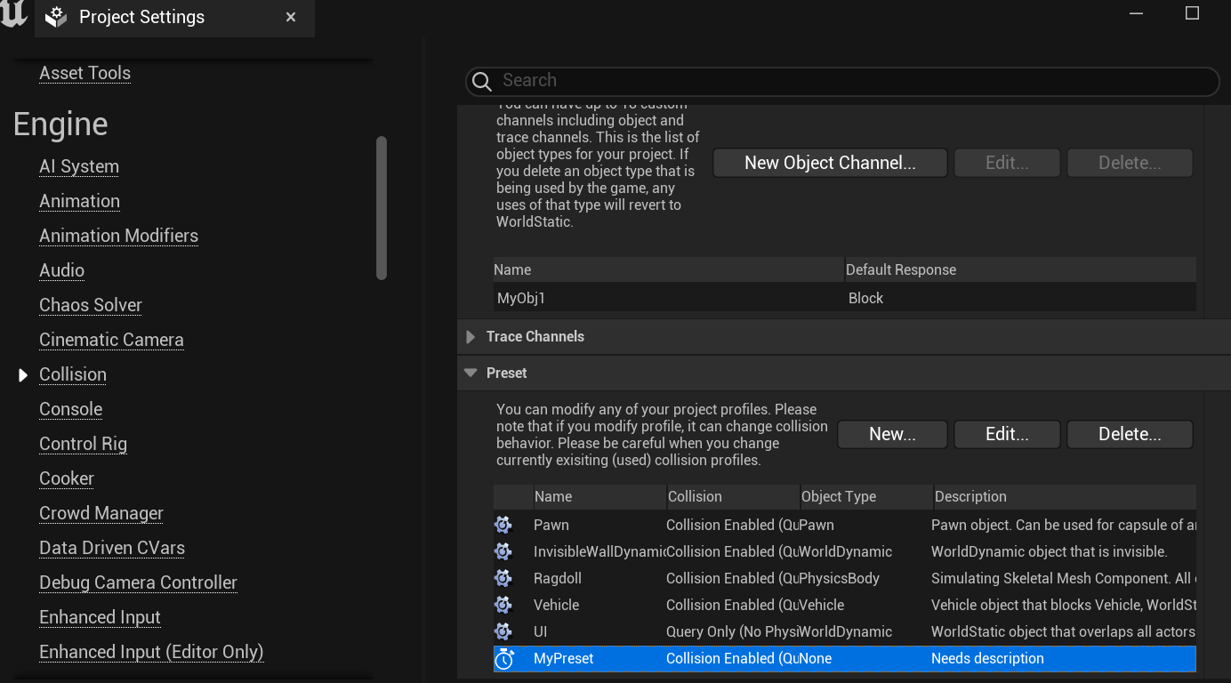
Task: Close the Project Settings tab
Action: [x=291, y=17]
